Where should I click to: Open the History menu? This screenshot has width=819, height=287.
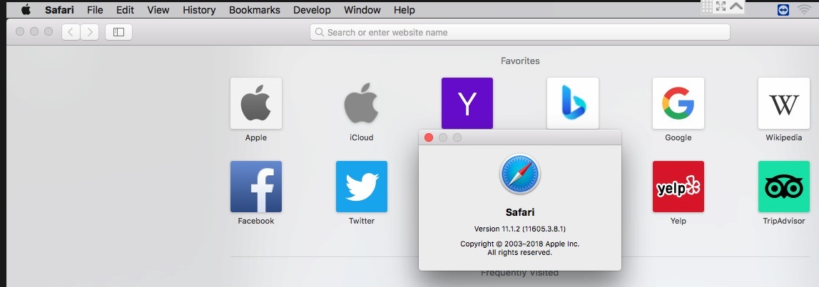(x=199, y=10)
